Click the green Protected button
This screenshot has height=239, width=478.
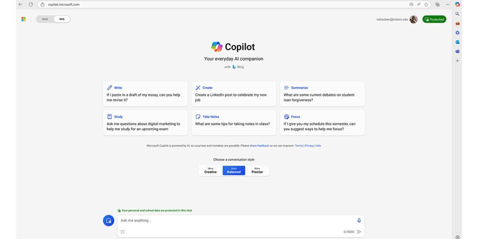pos(435,19)
